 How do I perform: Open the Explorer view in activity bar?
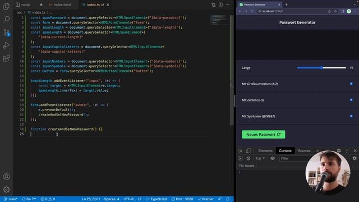(x=6, y=6)
